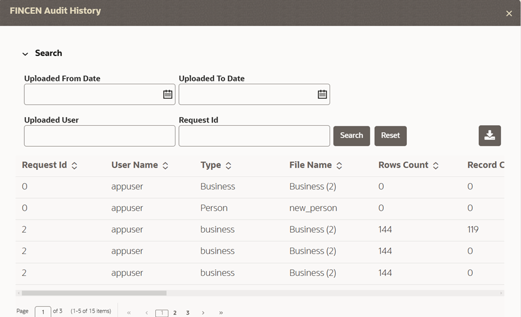Viewport: 521px width, 317px height.
Task: Sort table by Rows Count
Action: coord(436,165)
